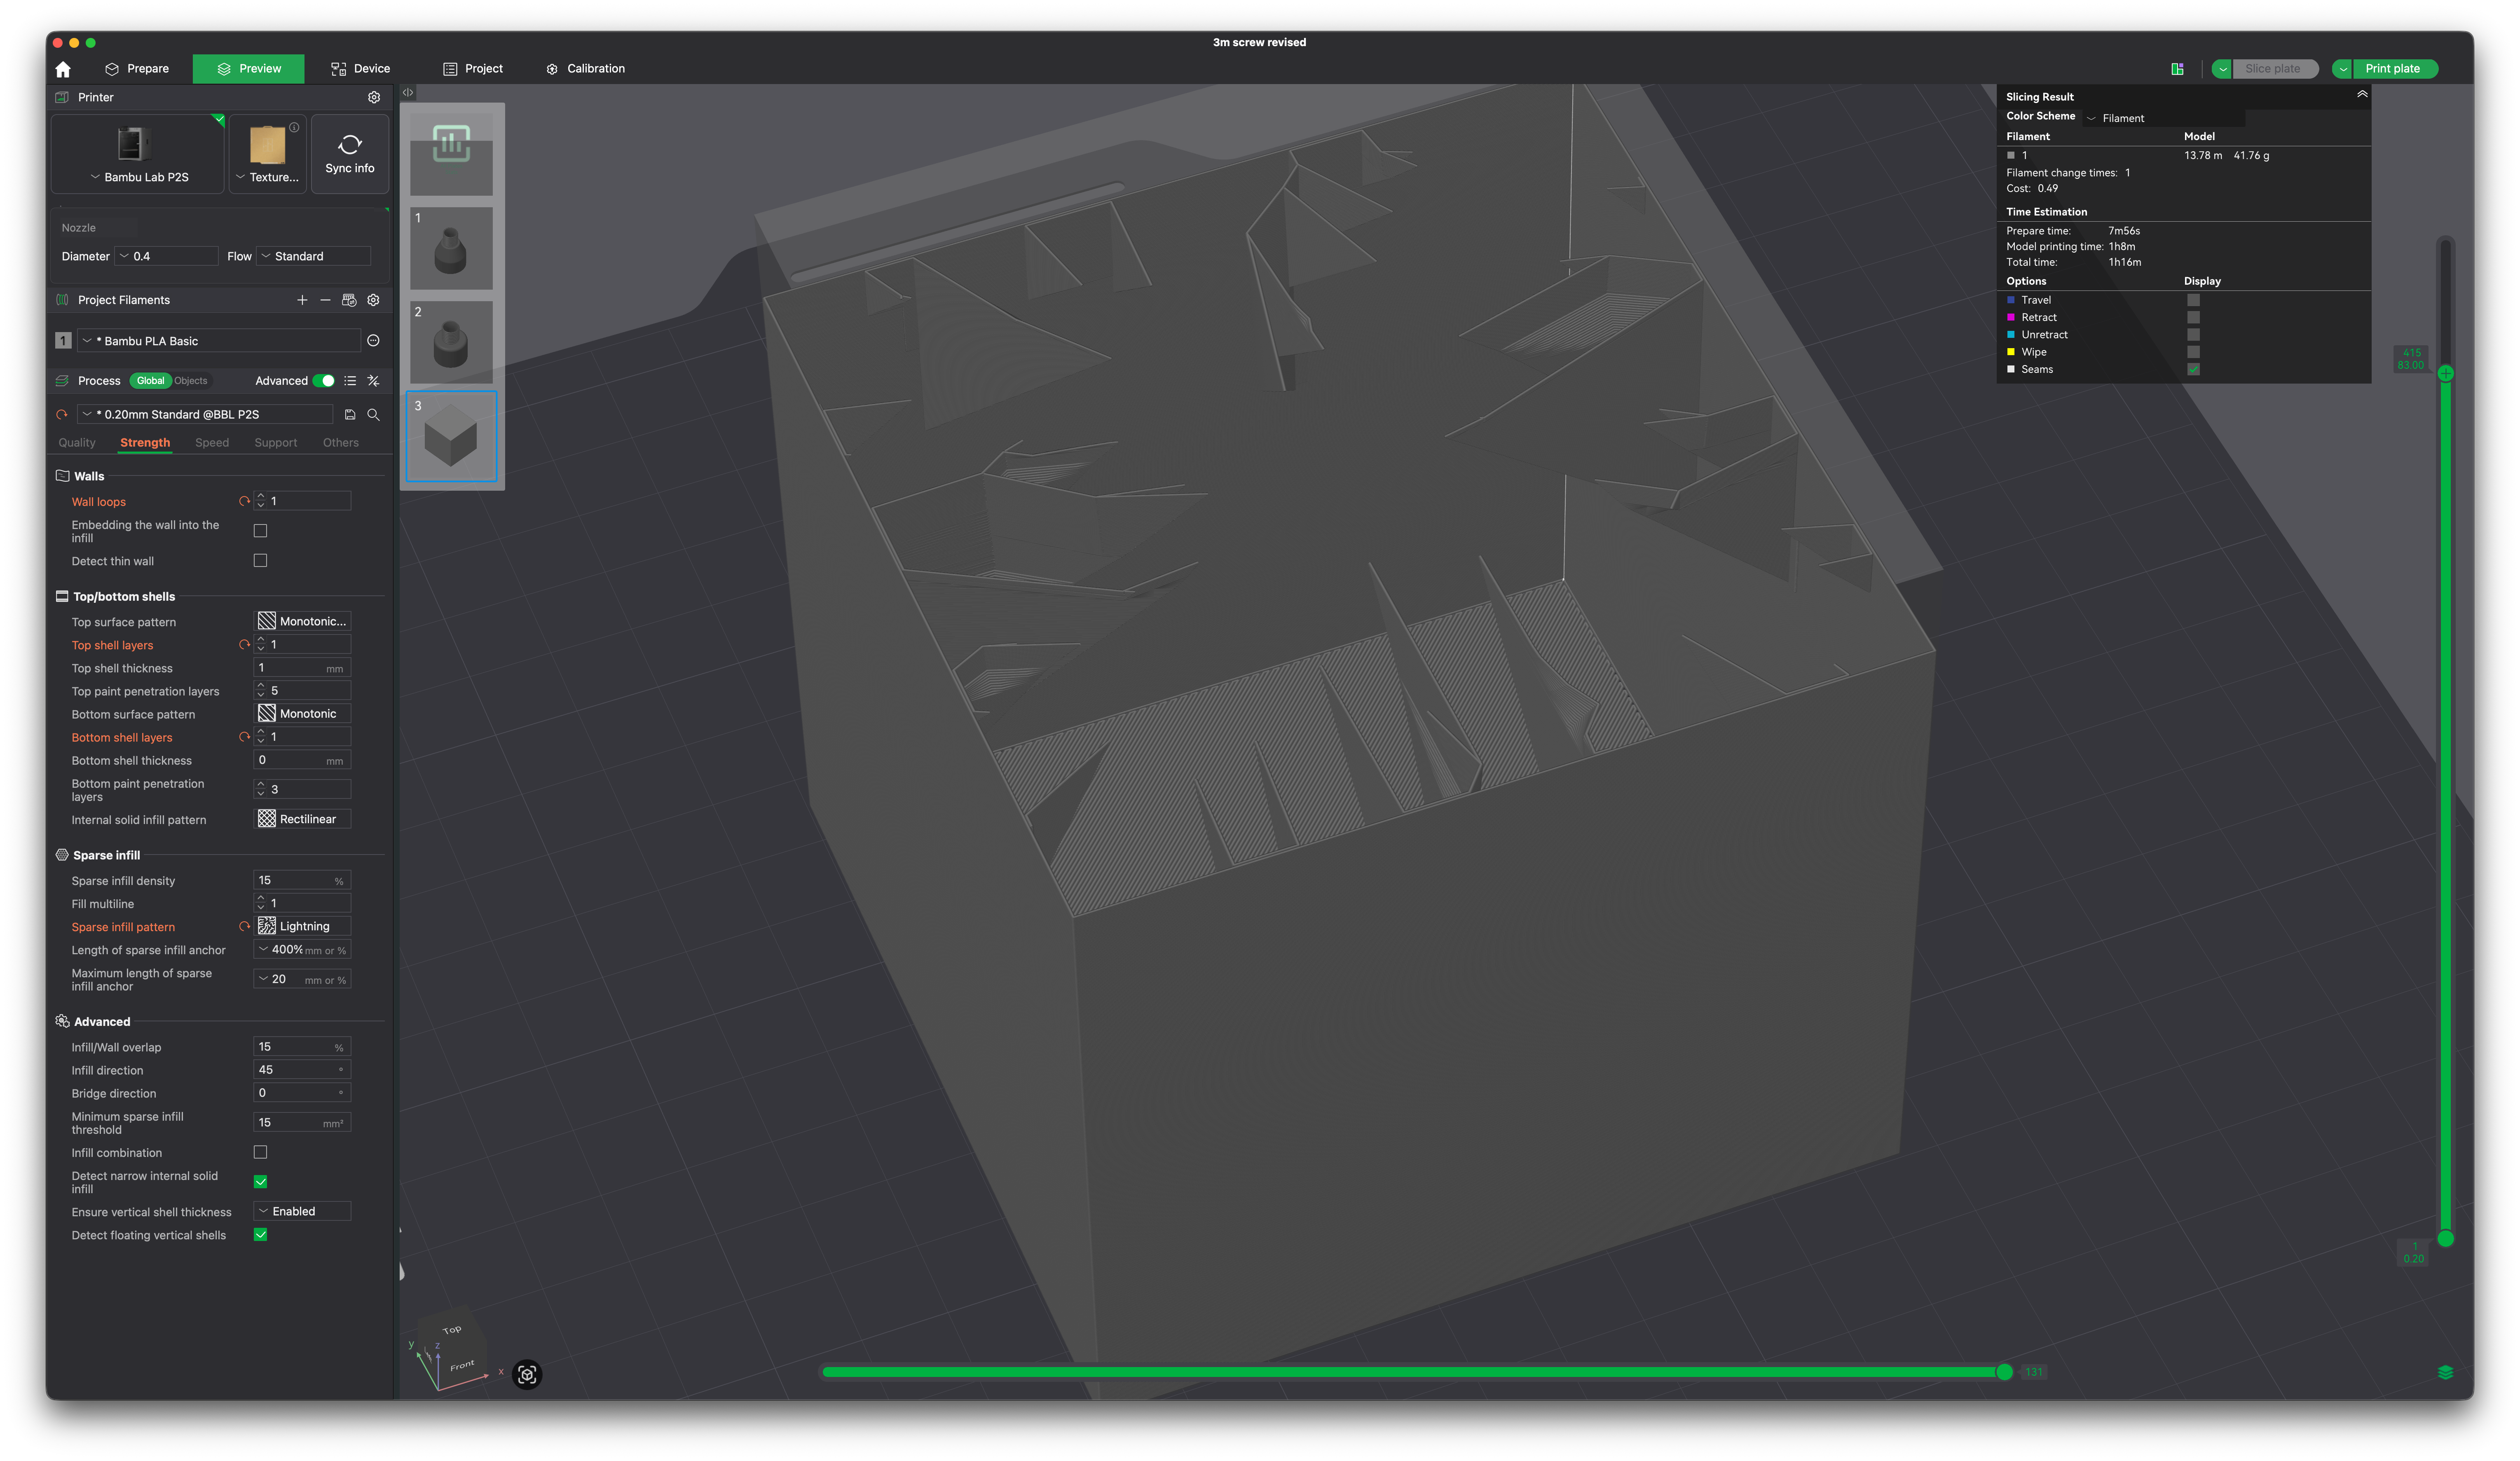Image resolution: width=2520 pixels, height=1461 pixels.
Task: Go to the home screen icon
Action: click(x=63, y=69)
